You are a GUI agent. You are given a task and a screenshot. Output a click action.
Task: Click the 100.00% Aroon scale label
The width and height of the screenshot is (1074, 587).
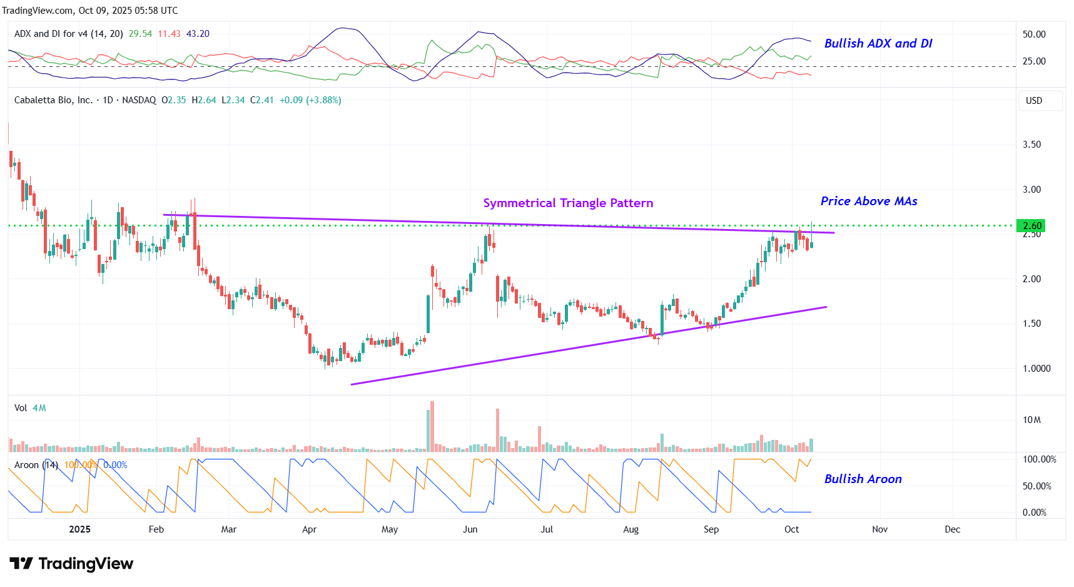[x=1039, y=459]
